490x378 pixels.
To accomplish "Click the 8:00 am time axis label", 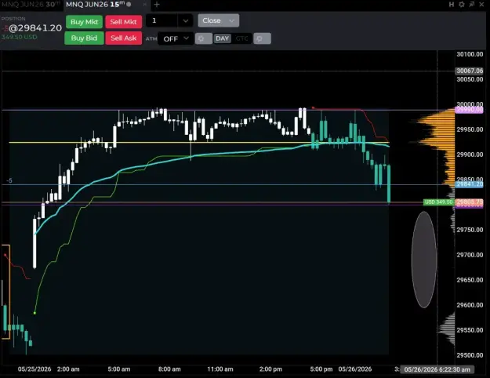I will (169, 369).
